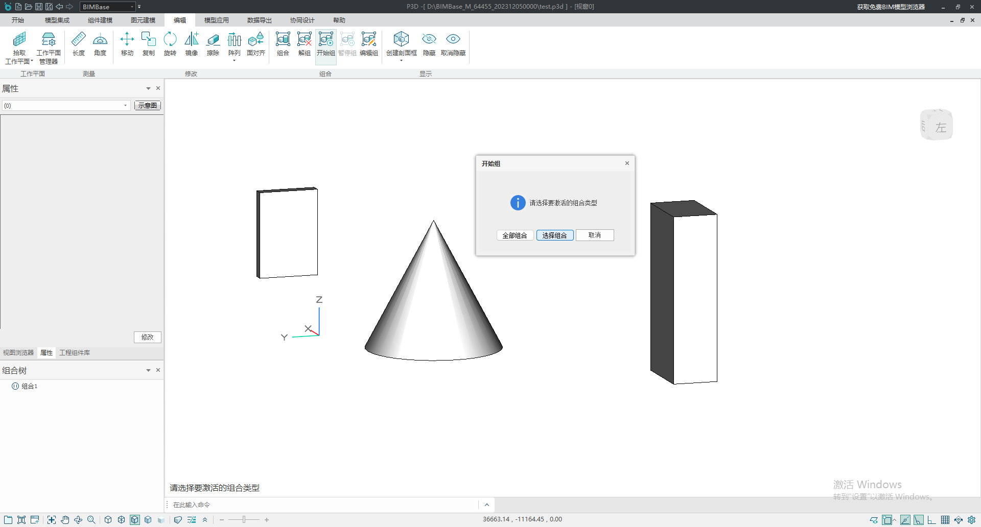Expand the 阵列 (Array) dropdown arrow
Screen dimensions: 981x527
pyautogui.click(x=234, y=61)
